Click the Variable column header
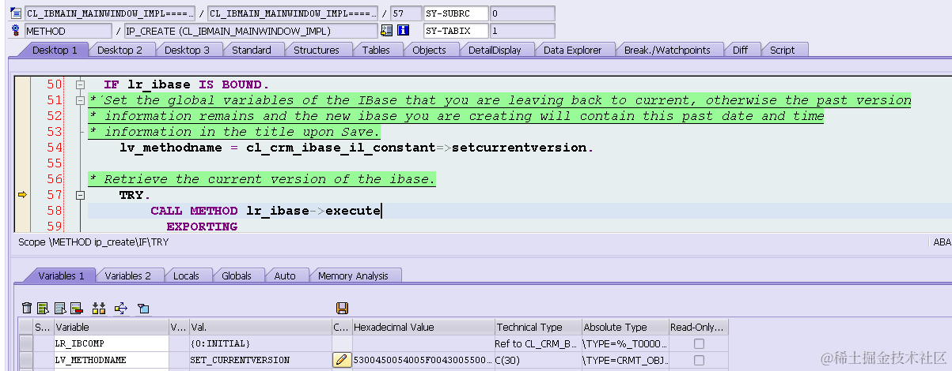Screen dimensions: 952x371 (x=111, y=327)
